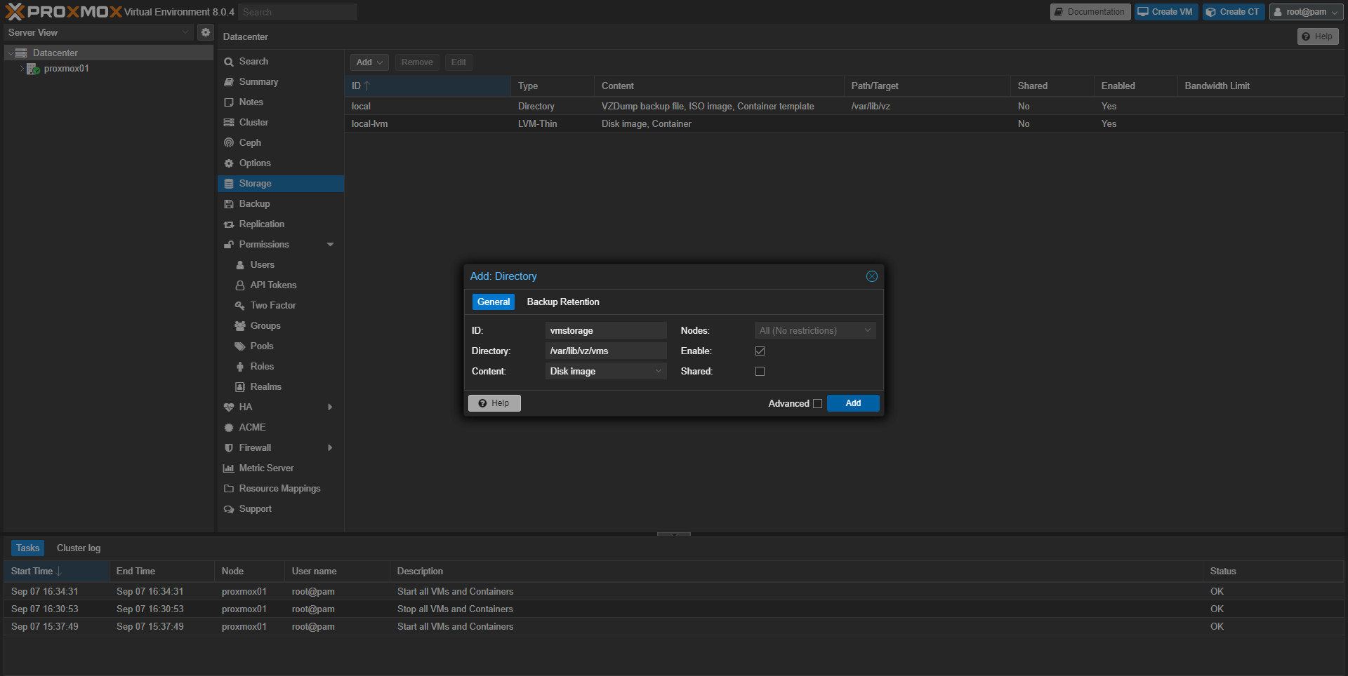Enable the Advanced options checkbox
Screen dimensions: 1348x676
tap(817, 404)
